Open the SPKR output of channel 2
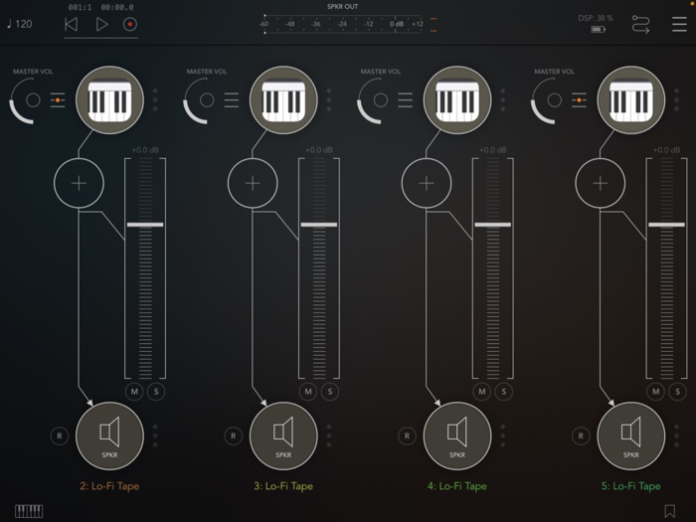Screen dimensions: 696x522 109,435
